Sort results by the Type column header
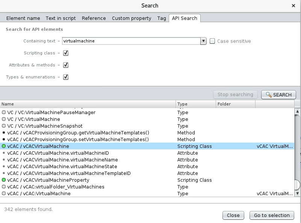Viewport: 301px width, 223px height. [196, 104]
